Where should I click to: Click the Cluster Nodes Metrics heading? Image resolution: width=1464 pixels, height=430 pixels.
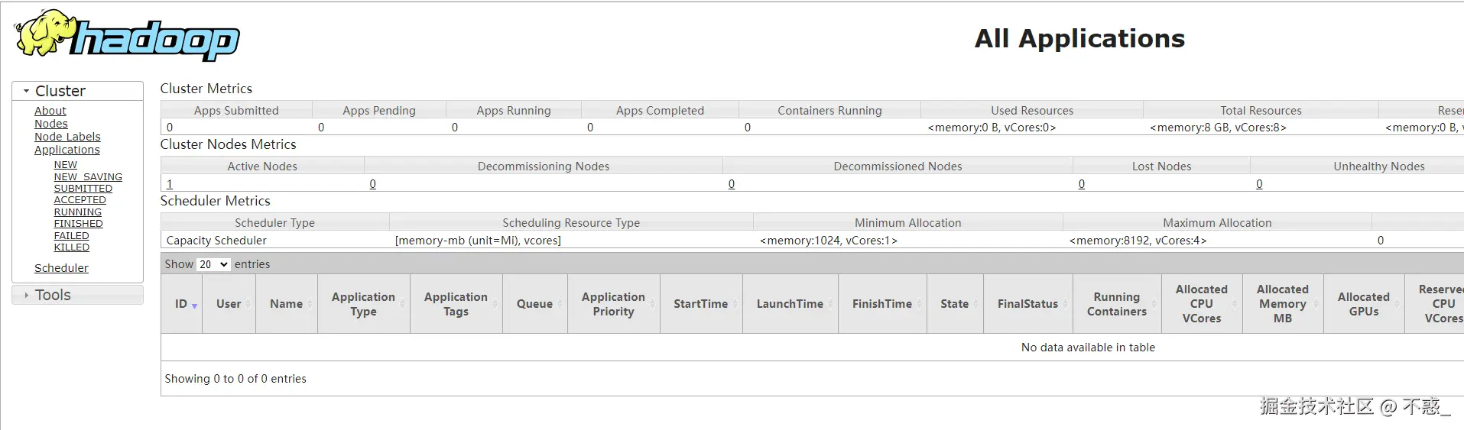point(228,144)
